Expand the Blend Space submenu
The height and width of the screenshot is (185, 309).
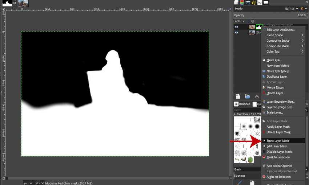(x=284, y=35)
